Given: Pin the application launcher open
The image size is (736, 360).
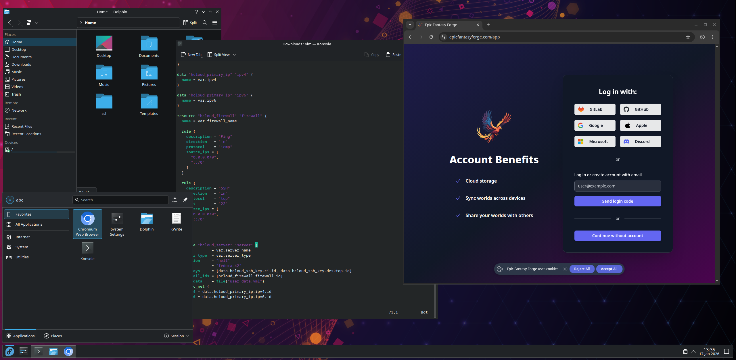Looking at the screenshot, I should 185,200.
